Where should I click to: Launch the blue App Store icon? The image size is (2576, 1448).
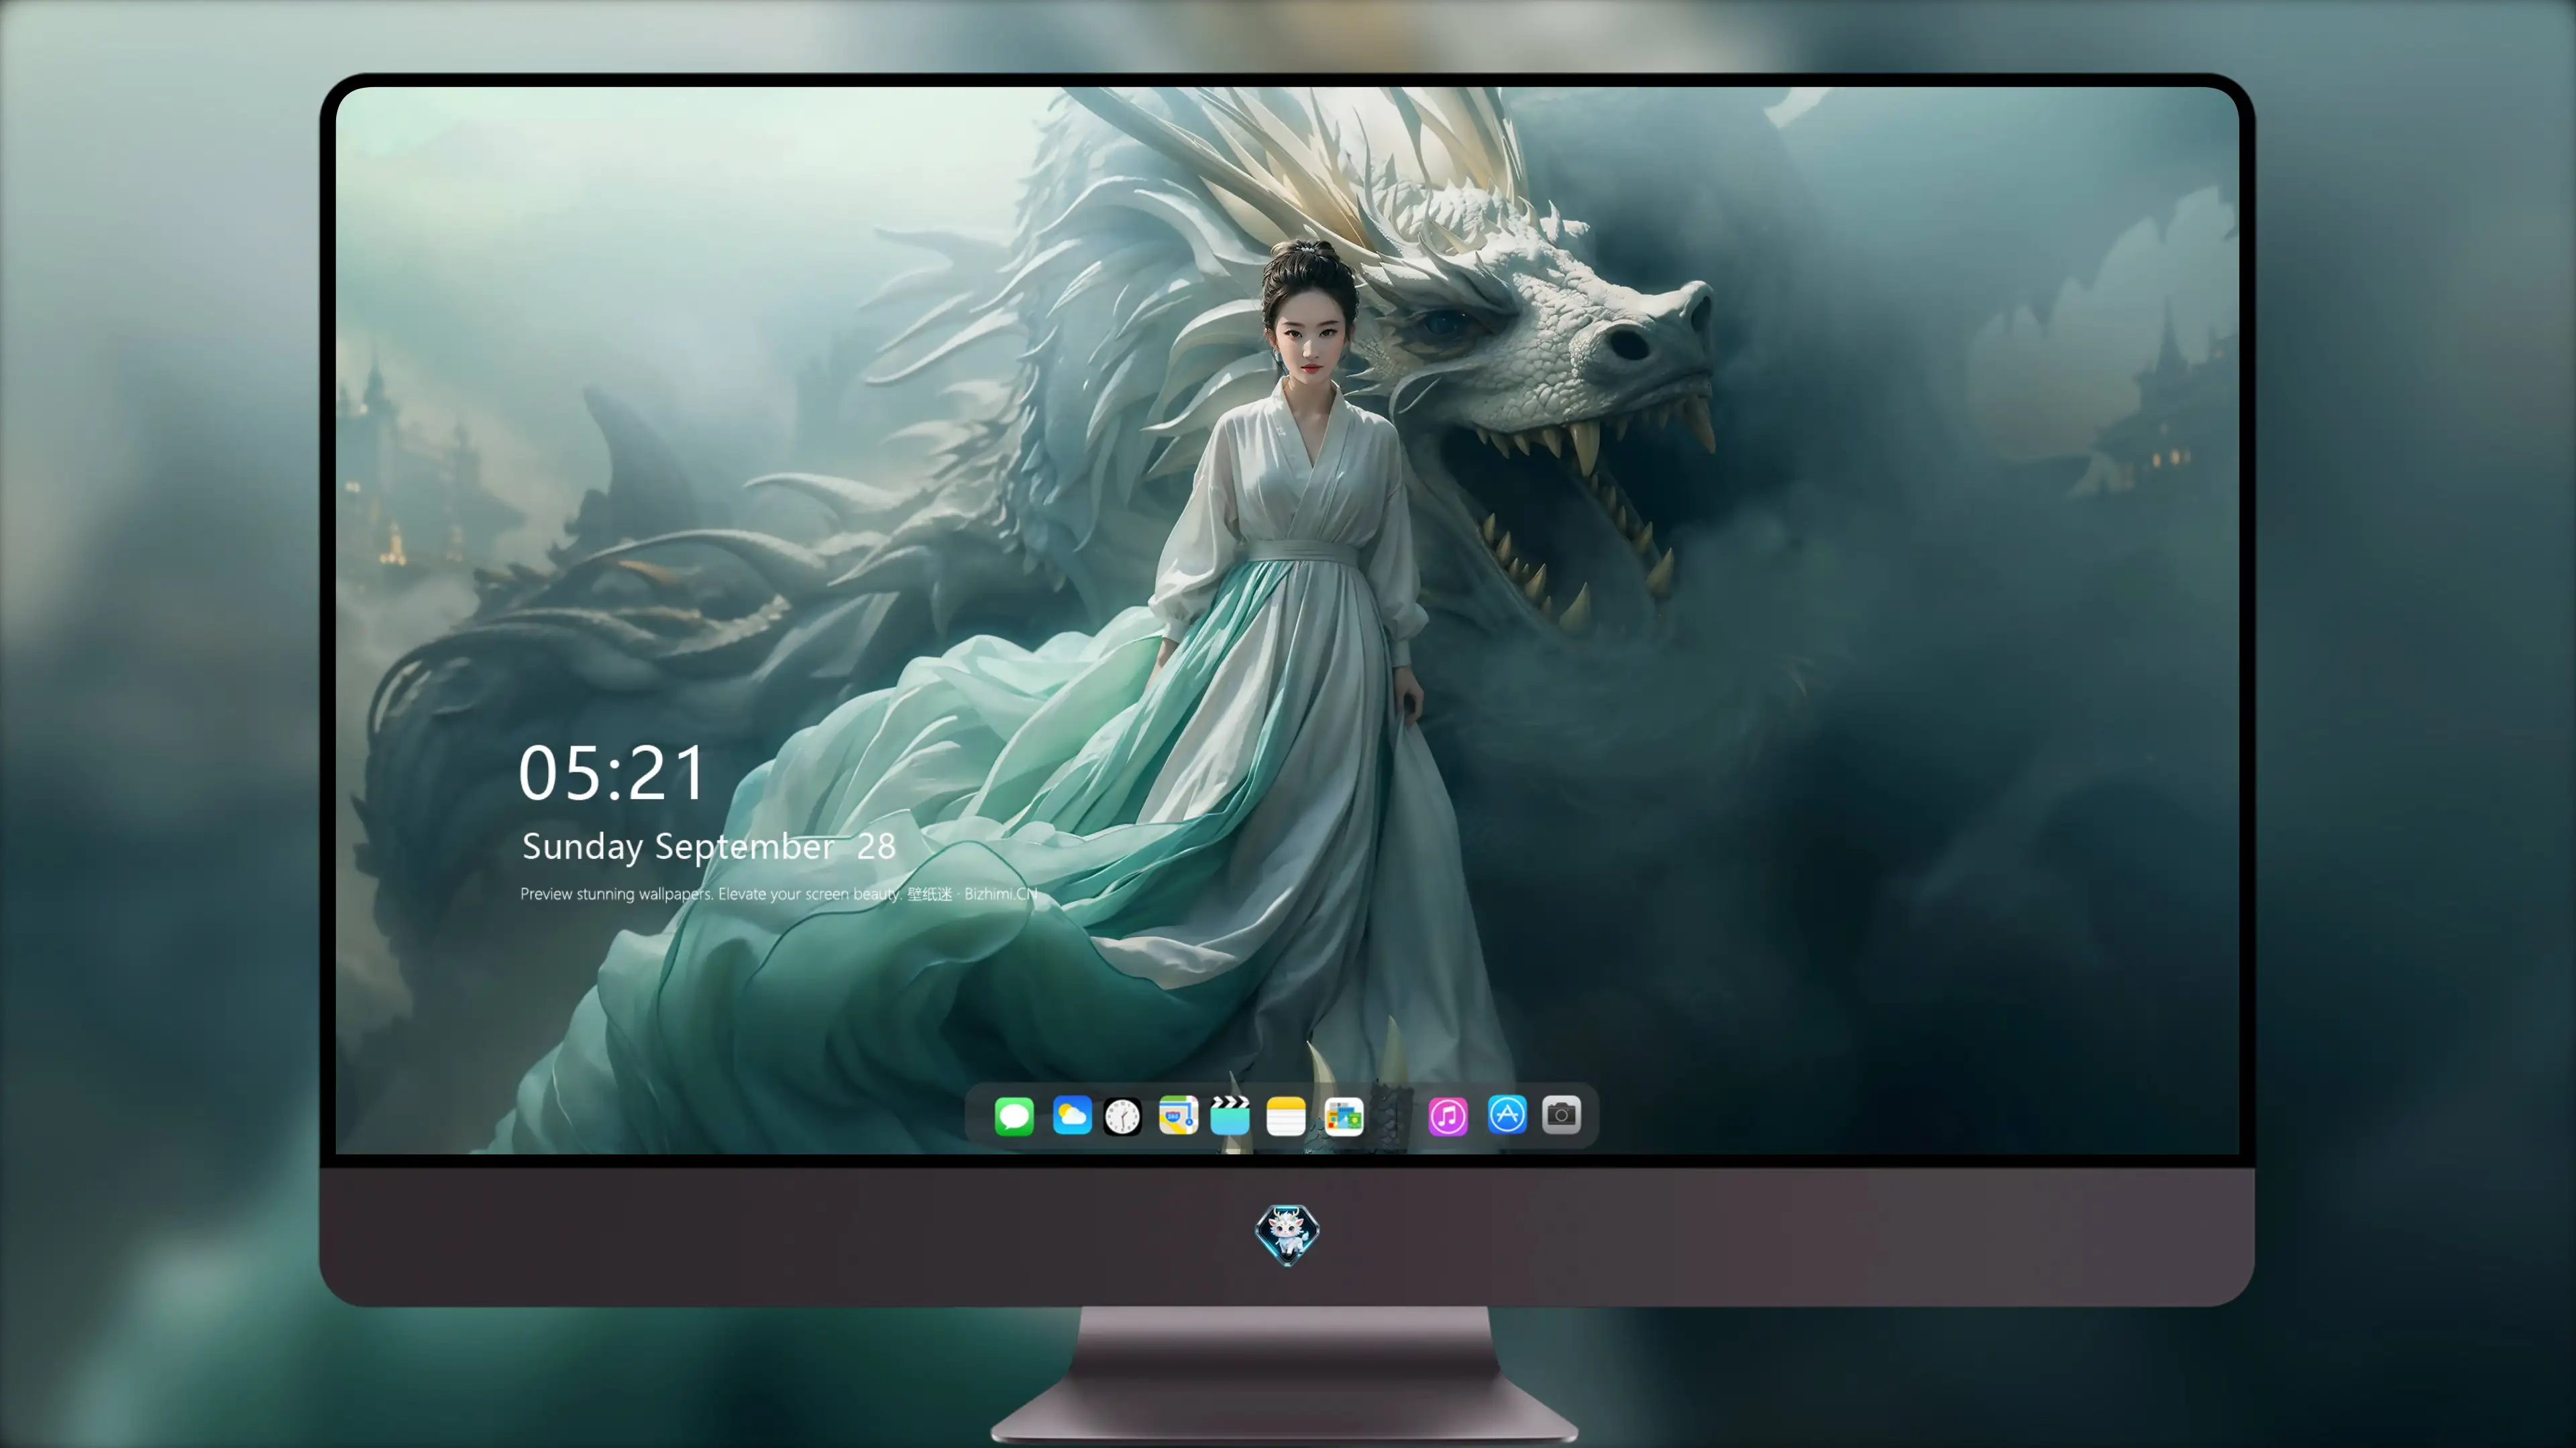pos(1507,1114)
